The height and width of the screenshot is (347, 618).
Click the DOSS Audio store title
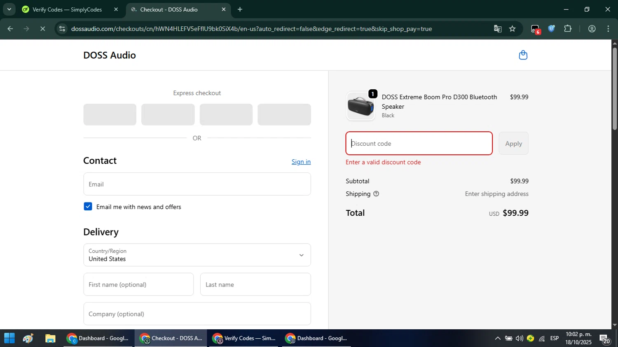click(110, 55)
